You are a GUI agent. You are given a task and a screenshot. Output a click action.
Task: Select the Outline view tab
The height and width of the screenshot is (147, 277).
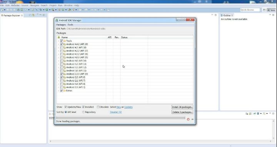(227, 15)
